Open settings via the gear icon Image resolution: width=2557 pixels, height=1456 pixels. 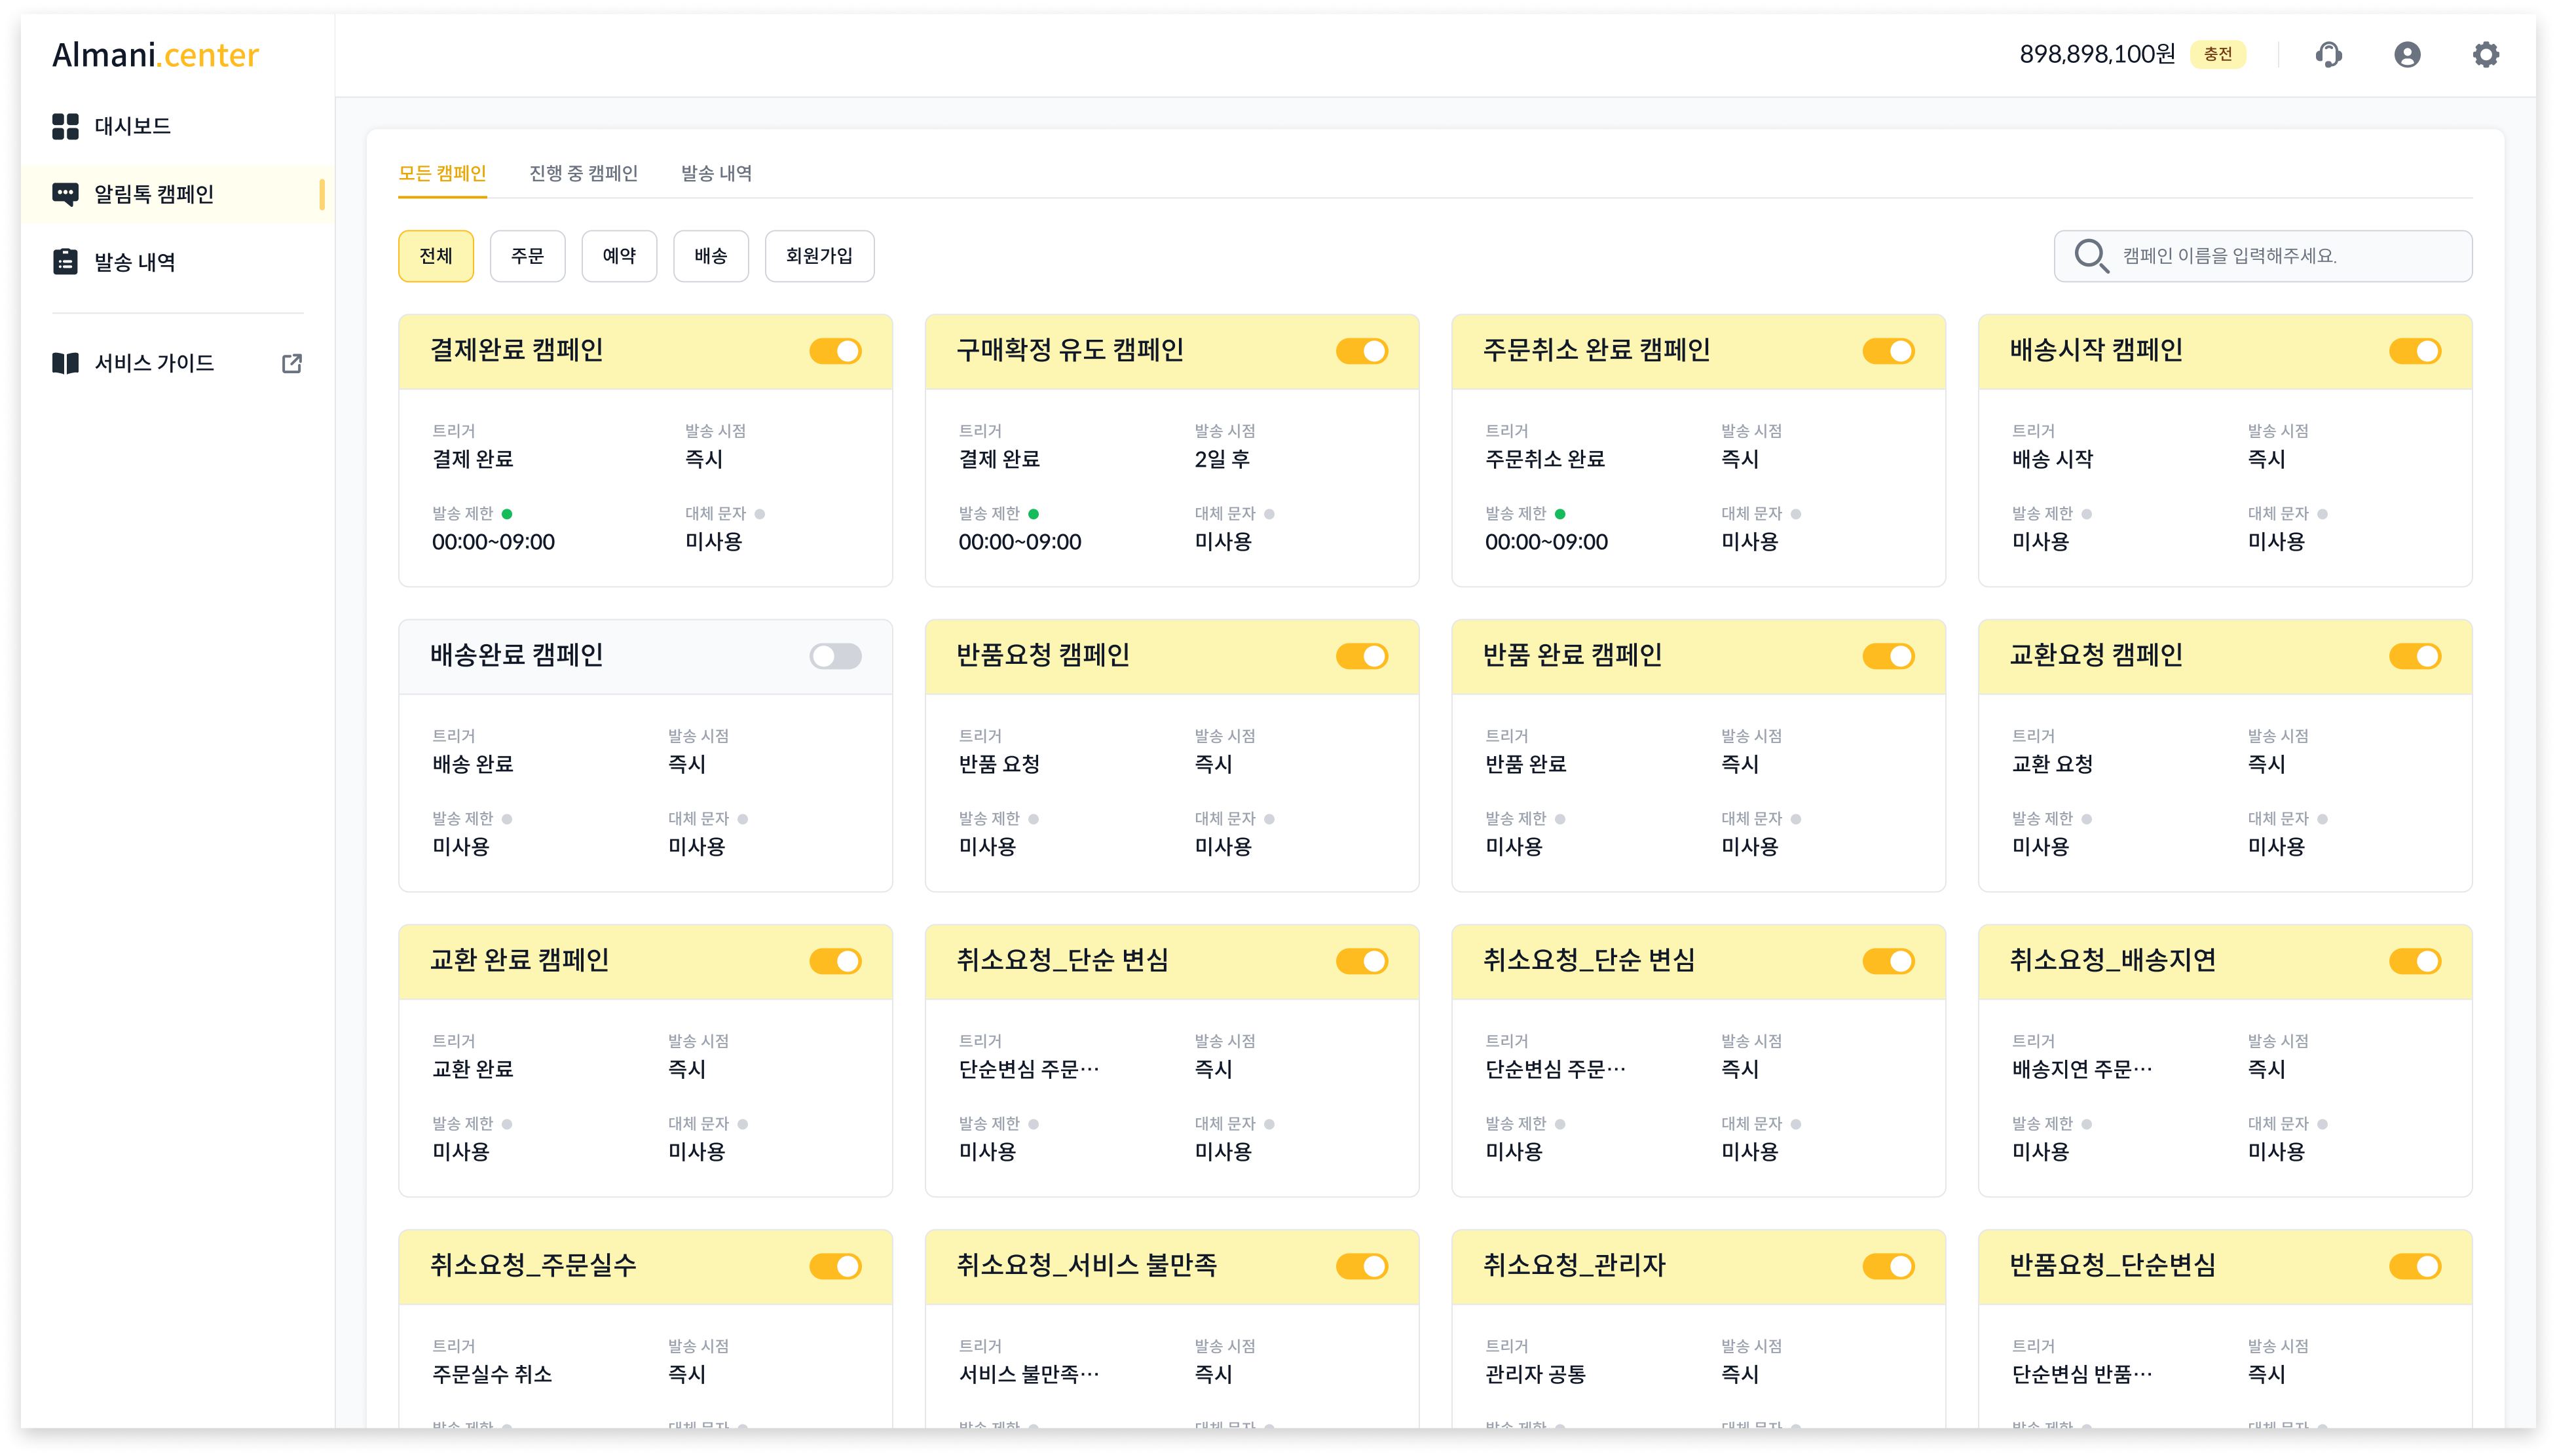tap(2485, 54)
